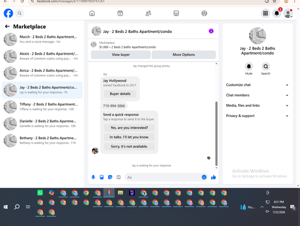Open the Video (Watch) tab icon
The width and height of the screenshot is (300, 226).
[120, 13]
